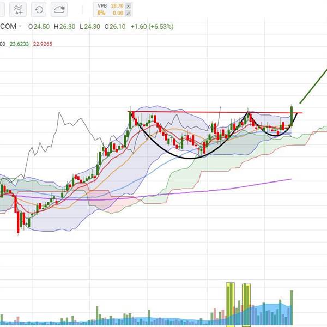Click the low price 24.30
The height and width of the screenshot is (327, 327).
pos(92,27)
